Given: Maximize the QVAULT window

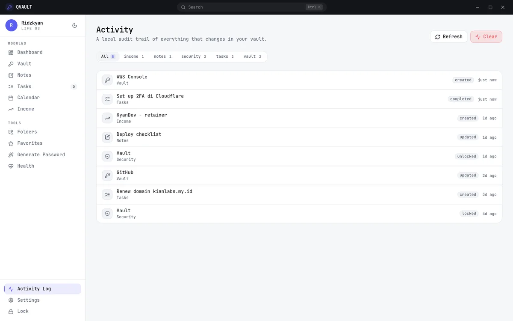Looking at the screenshot, I should click(x=490, y=7).
